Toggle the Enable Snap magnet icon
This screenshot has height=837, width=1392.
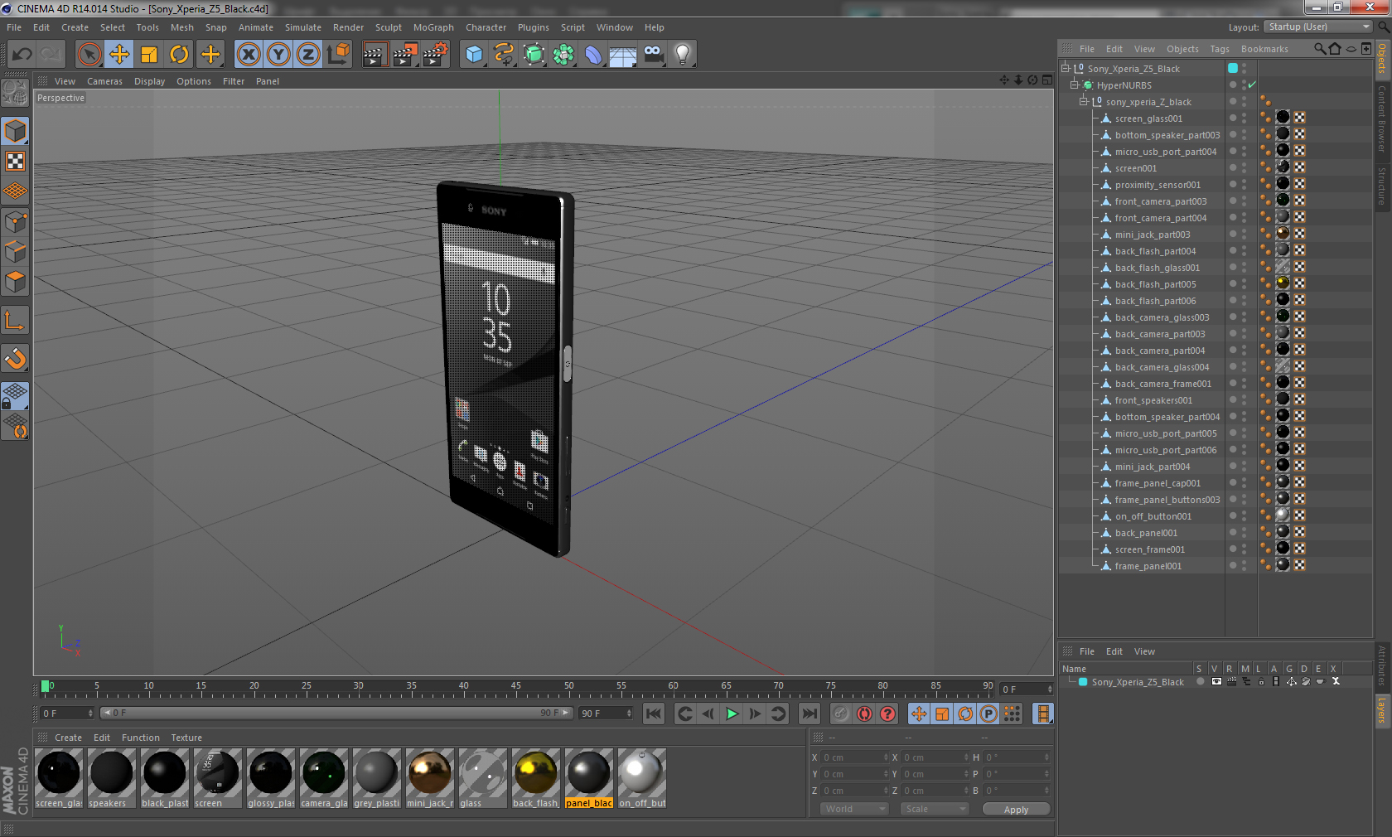[x=15, y=358]
